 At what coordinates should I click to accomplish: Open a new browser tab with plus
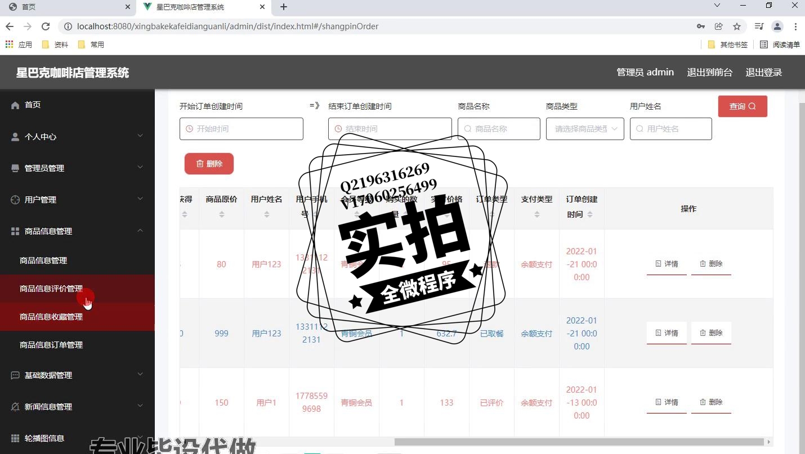284,7
